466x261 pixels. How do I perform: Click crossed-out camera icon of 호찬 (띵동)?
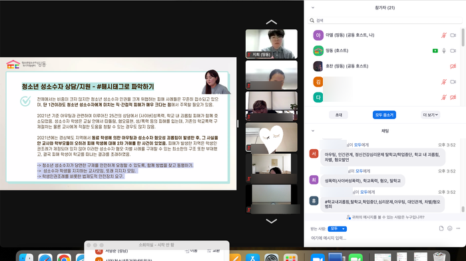coord(453,67)
